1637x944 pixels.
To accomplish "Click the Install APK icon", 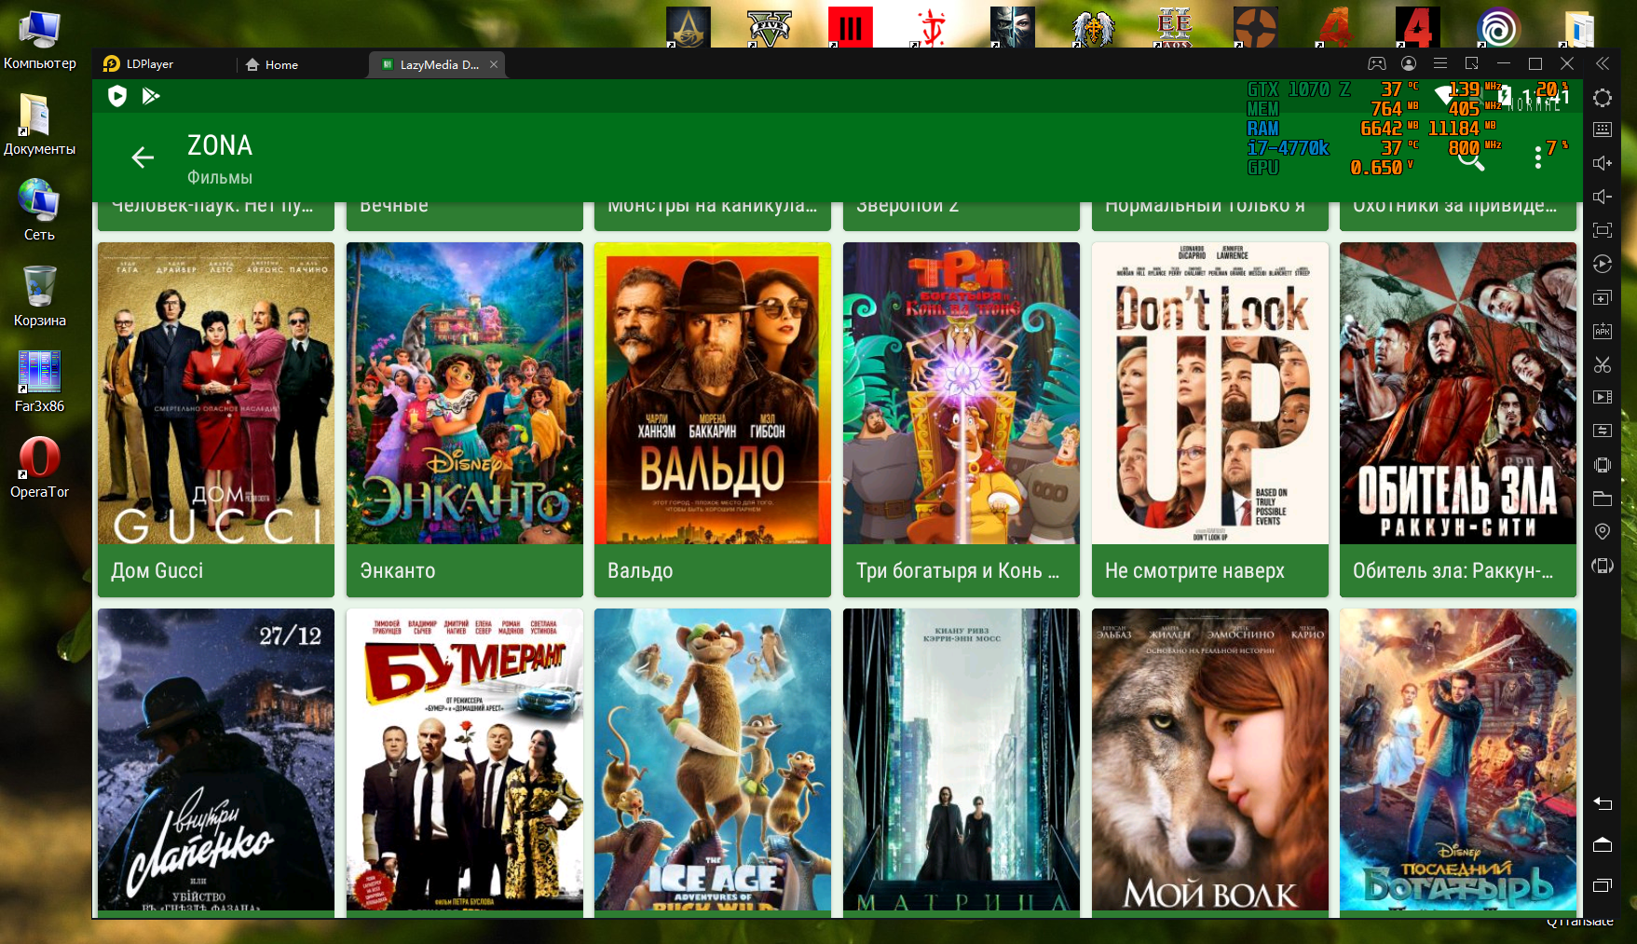I will pos(1602,331).
